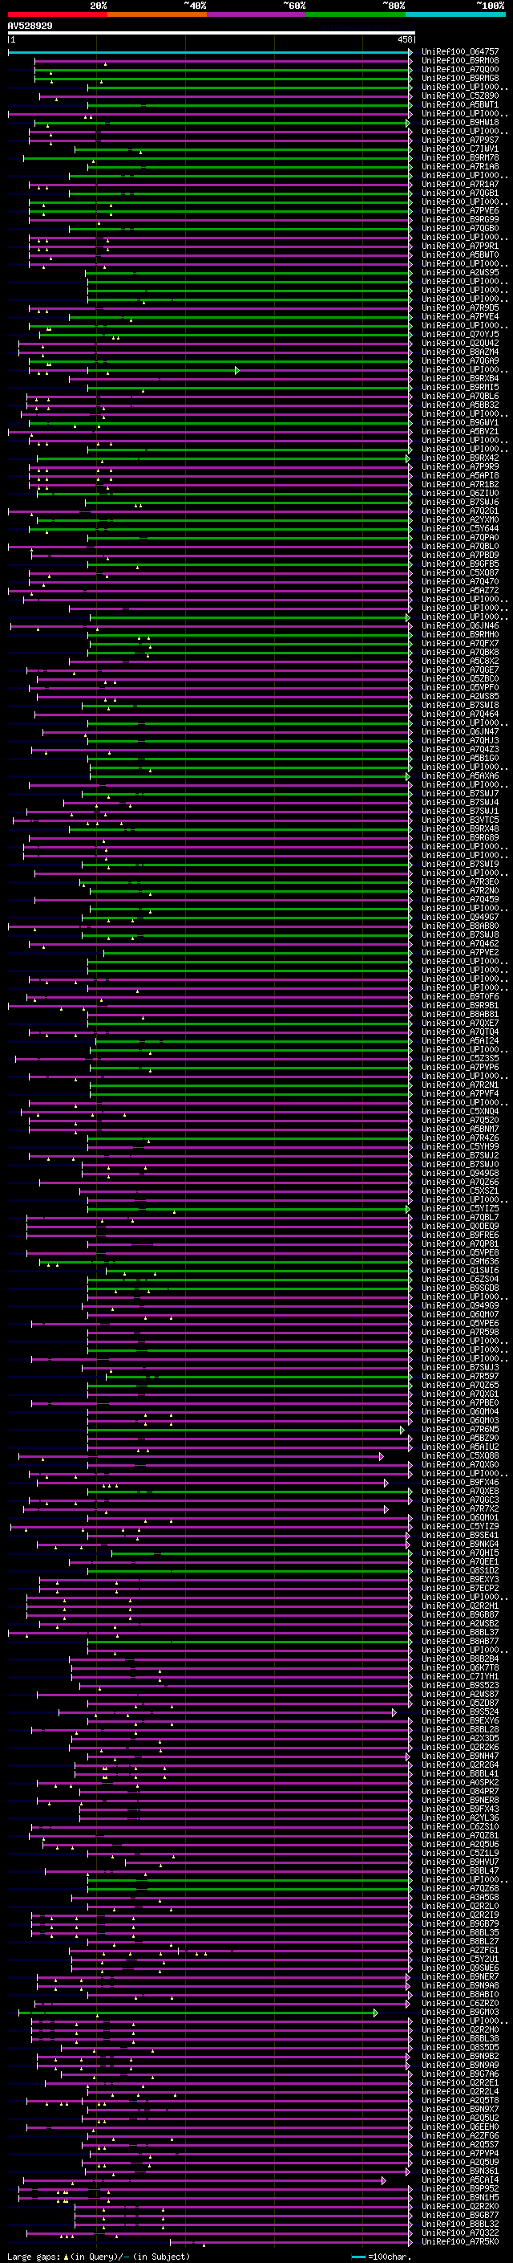Open the UniRef100_B9RMI5 entry
Image resolution: width=513 pixels, height=2263 pixels.
(459, 388)
